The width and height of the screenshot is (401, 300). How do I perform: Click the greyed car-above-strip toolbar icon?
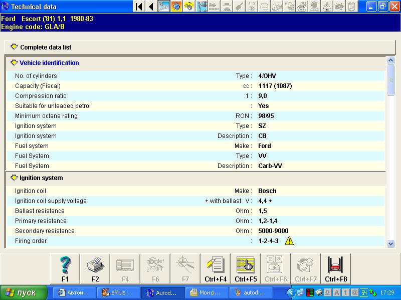214,6
